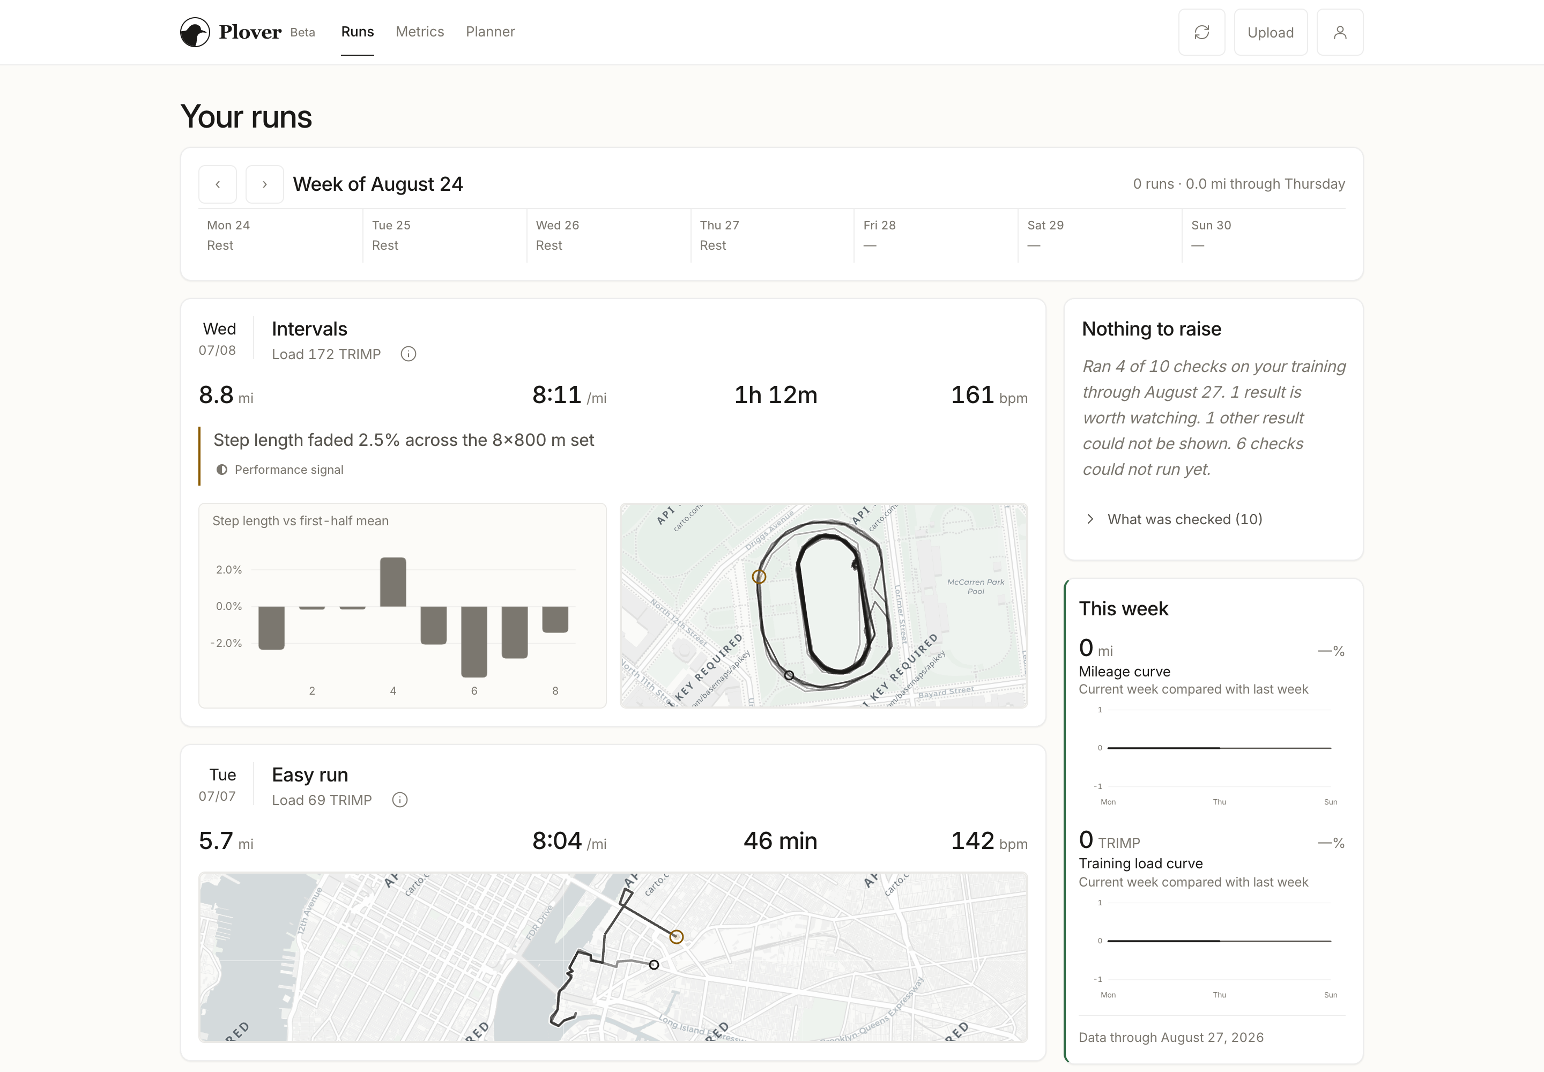The image size is (1544, 1072).
Task: Open the Easy run title
Action: (310, 775)
